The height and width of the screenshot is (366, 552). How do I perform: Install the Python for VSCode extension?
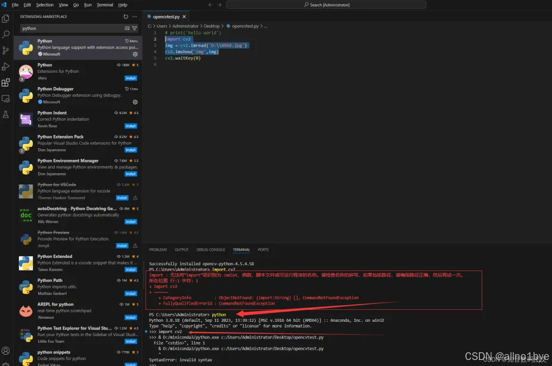tap(122, 198)
